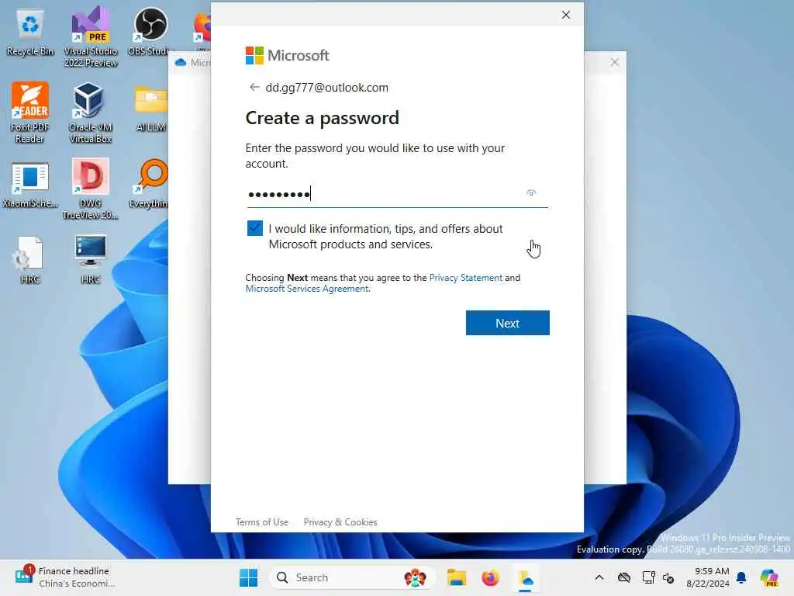Click the OneDrive cloud tray icon
Screen dimensions: 794x596
coord(624,577)
